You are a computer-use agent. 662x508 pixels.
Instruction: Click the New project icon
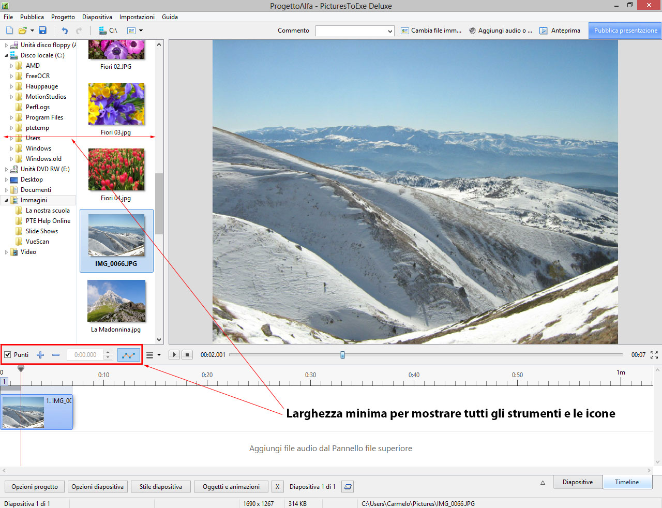9,31
